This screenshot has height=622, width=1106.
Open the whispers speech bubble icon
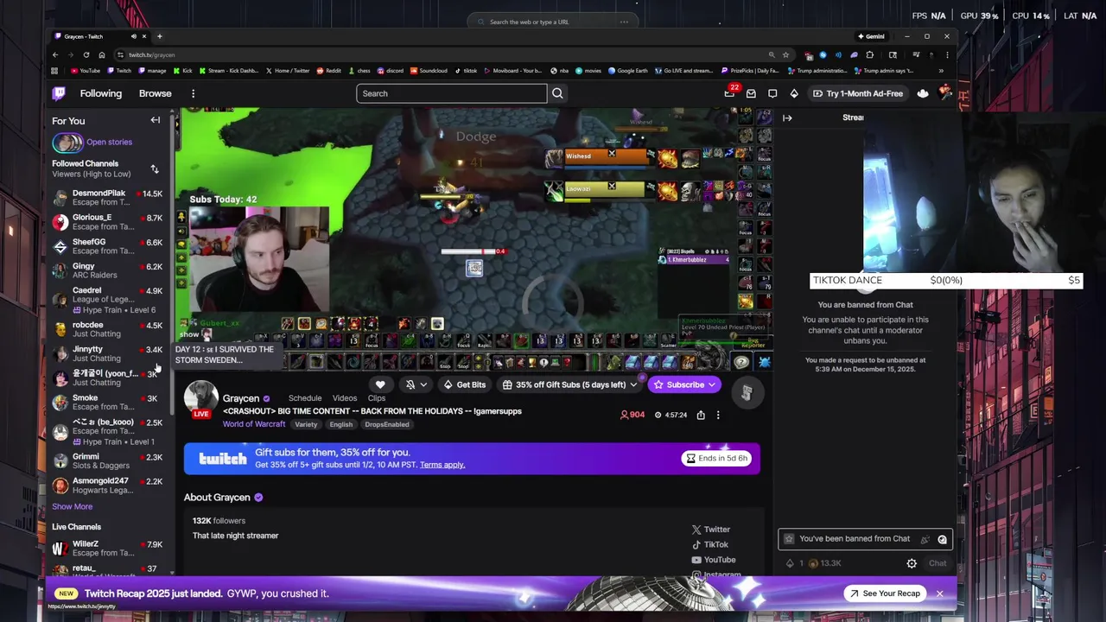tap(772, 93)
